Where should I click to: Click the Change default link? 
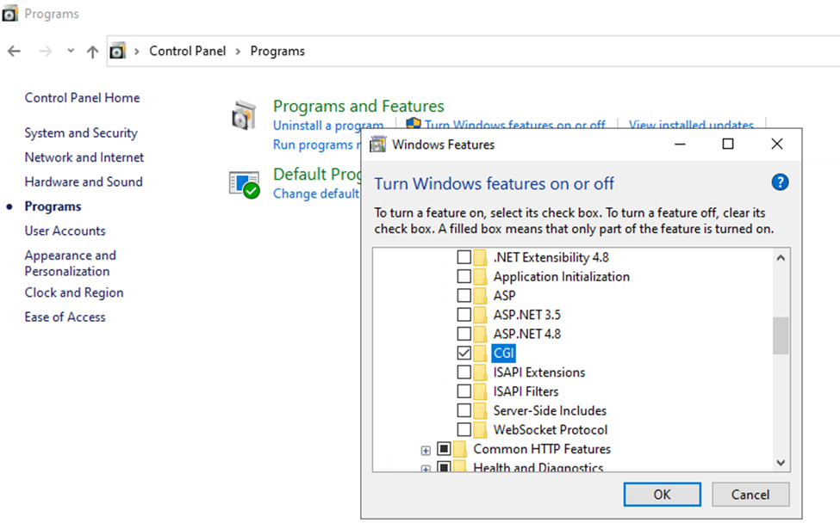316,193
